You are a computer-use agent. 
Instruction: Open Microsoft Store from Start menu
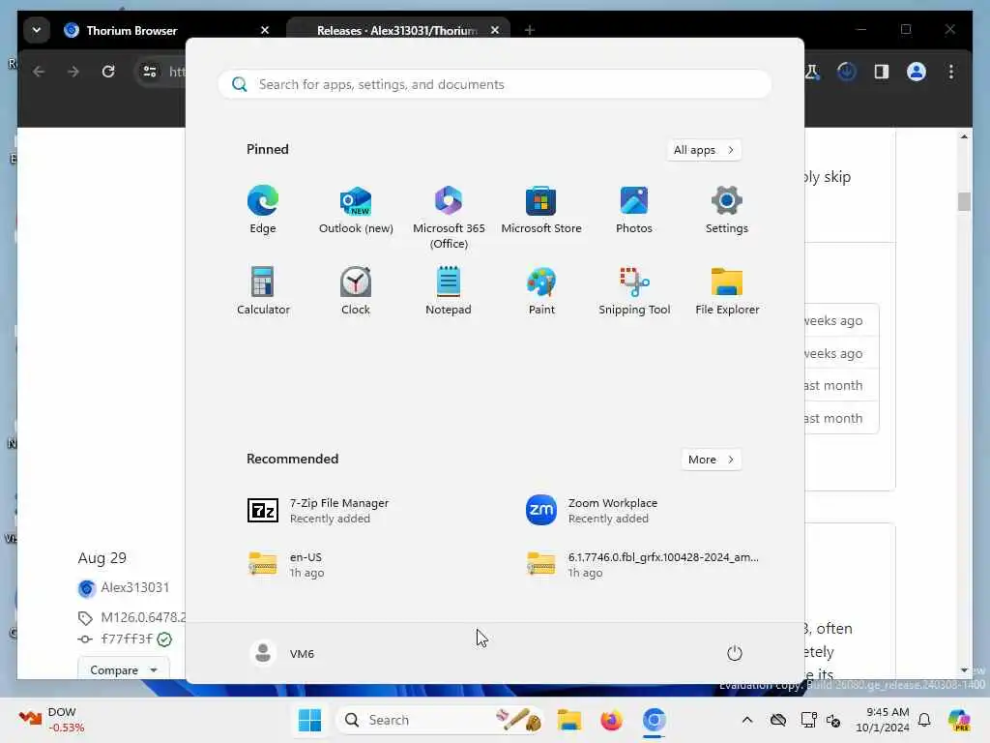point(541,209)
